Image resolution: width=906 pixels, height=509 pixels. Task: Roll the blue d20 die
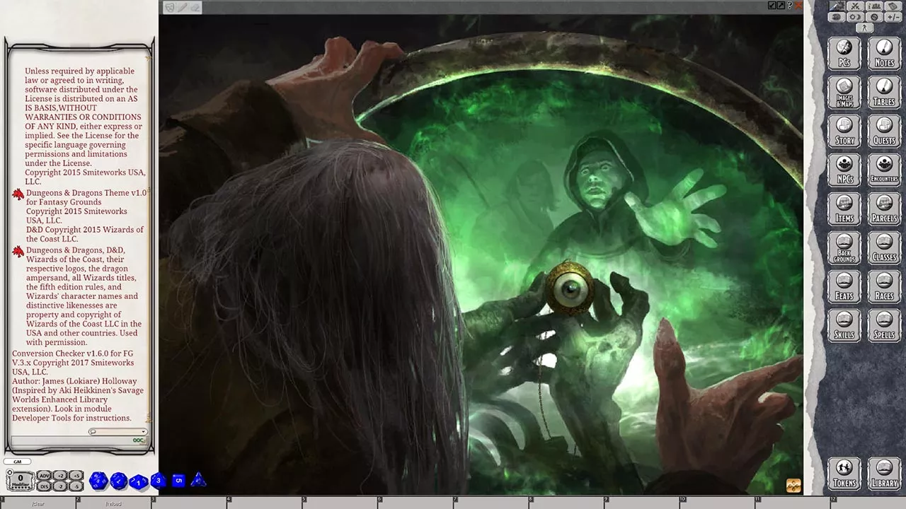point(98,481)
